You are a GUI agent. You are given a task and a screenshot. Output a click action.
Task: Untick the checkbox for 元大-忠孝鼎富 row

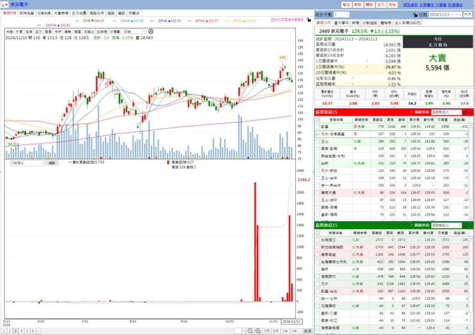(317, 134)
